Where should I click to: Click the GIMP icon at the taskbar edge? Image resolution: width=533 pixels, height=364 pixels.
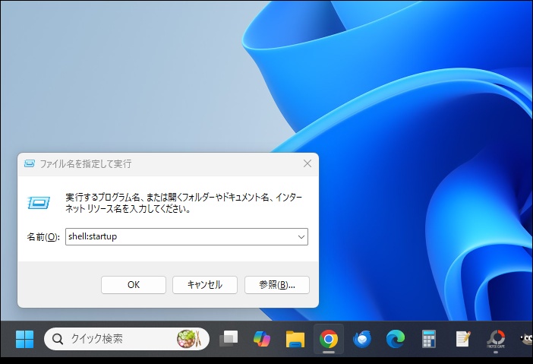click(x=527, y=339)
